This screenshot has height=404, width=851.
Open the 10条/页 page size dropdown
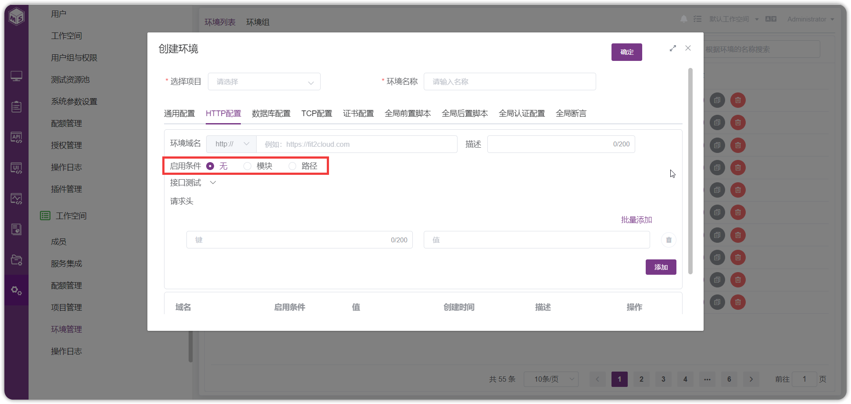(x=551, y=379)
